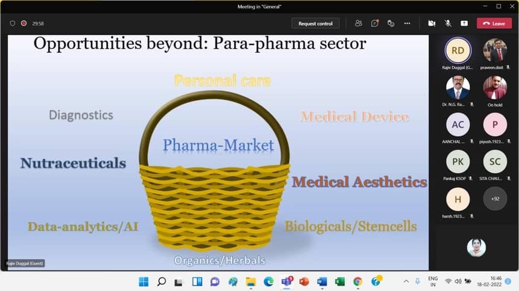Open the participants list

[x=359, y=23]
